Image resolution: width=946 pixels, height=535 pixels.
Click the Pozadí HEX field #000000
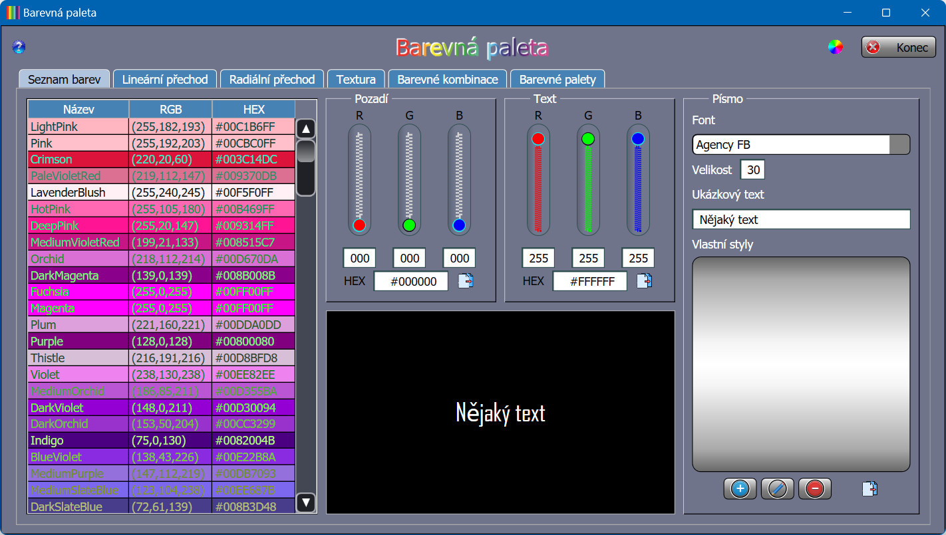pyautogui.click(x=411, y=281)
